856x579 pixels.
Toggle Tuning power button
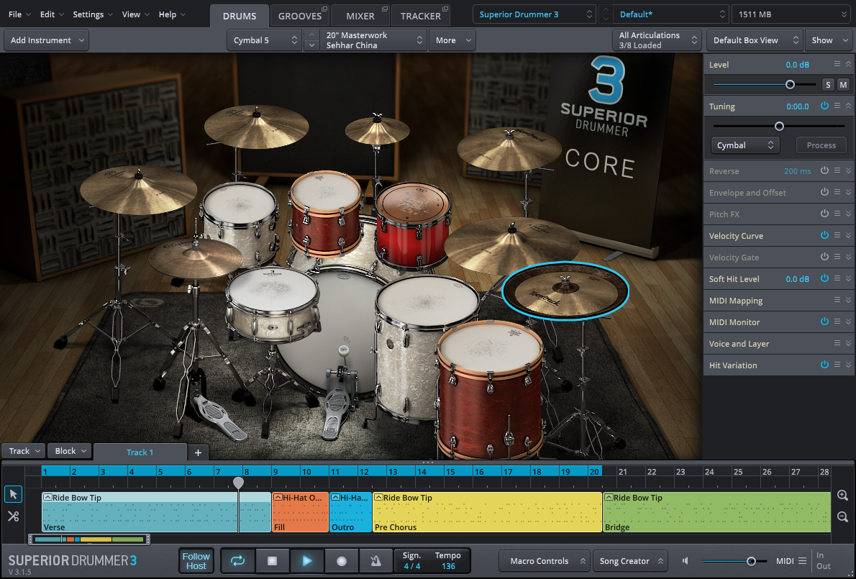pos(824,106)
